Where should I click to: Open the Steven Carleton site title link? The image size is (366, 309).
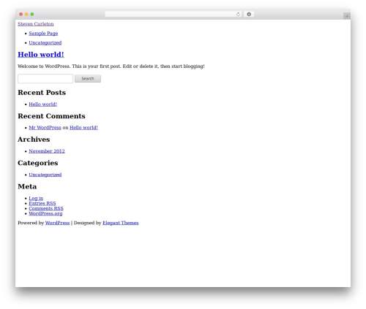coord(36,24)
